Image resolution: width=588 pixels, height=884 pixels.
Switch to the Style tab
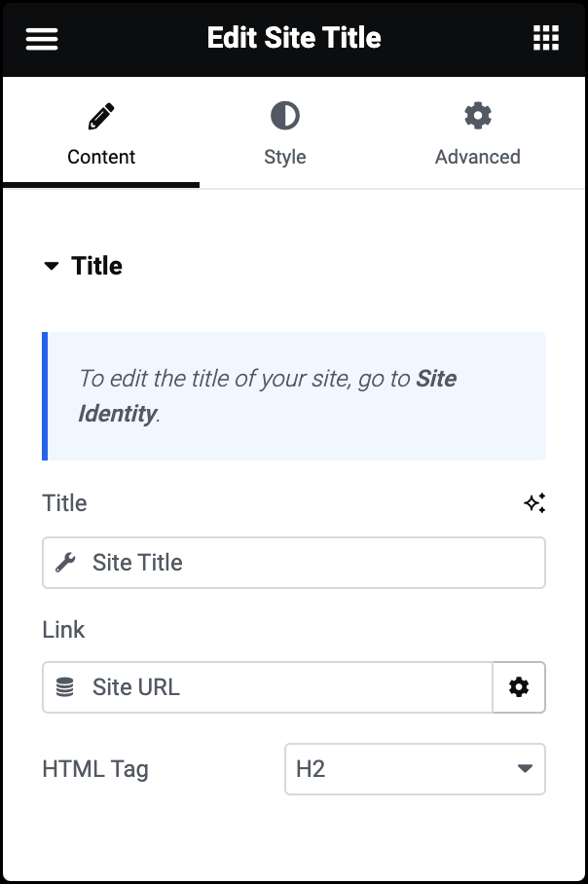[285, 134]
